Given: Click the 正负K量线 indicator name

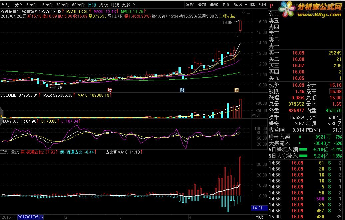Looking at the screenshot, I should 10,152.
